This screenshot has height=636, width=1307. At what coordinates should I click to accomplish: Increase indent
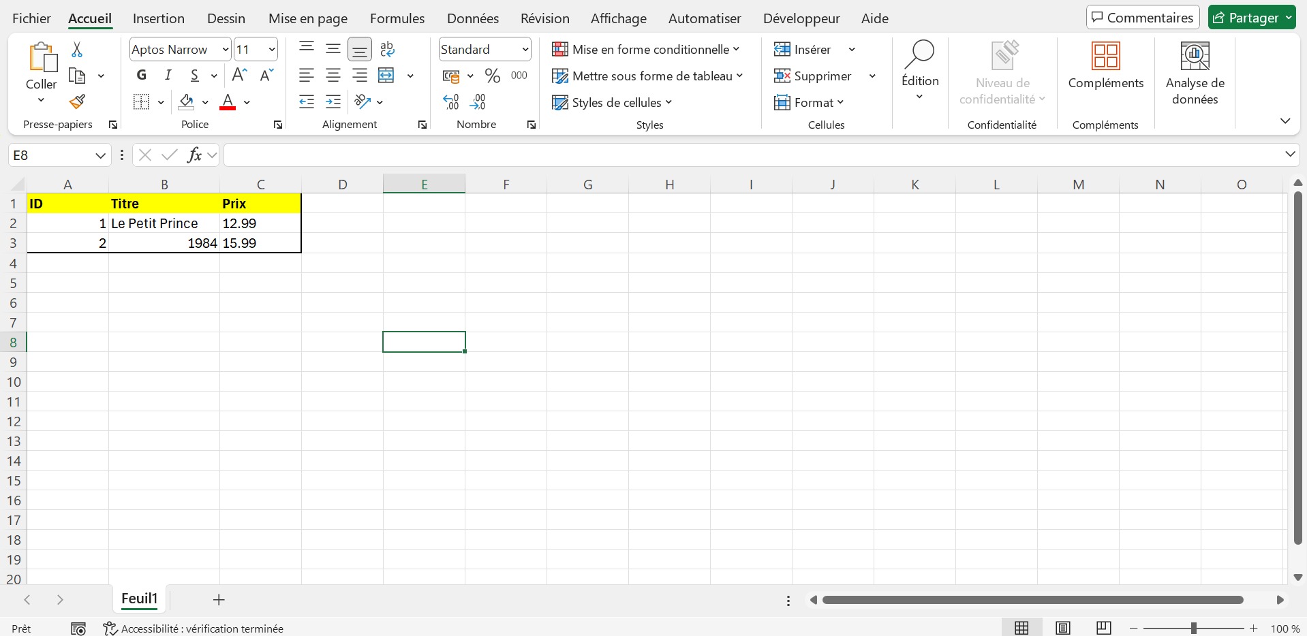tap(333, 102)
